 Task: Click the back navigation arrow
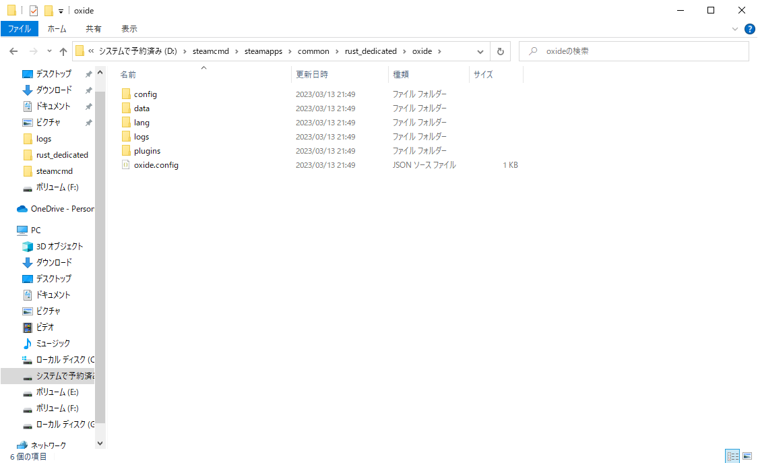pos(13,51)
